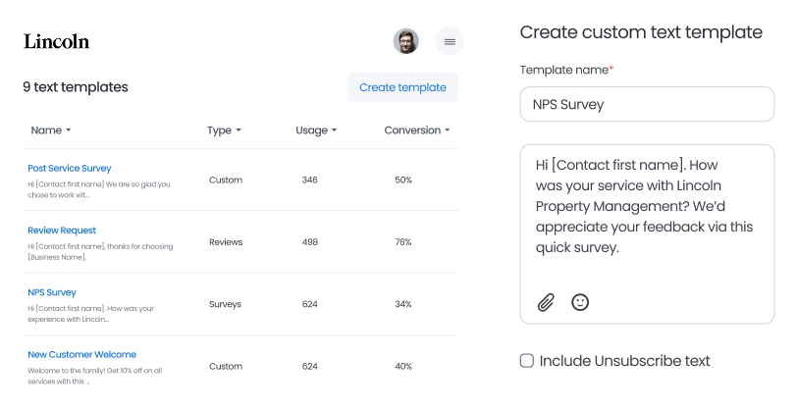
Task: Click the user profile avatar
Action: tap(405, 41)
